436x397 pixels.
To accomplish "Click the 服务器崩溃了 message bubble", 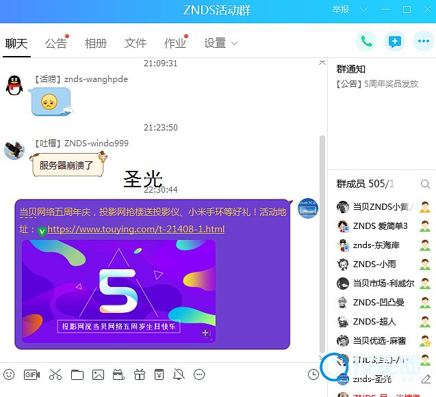I will [68, 165].
